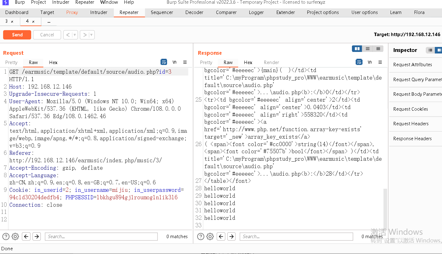Open Project options tab
The image size is (442, 254).
pos(323,12)
